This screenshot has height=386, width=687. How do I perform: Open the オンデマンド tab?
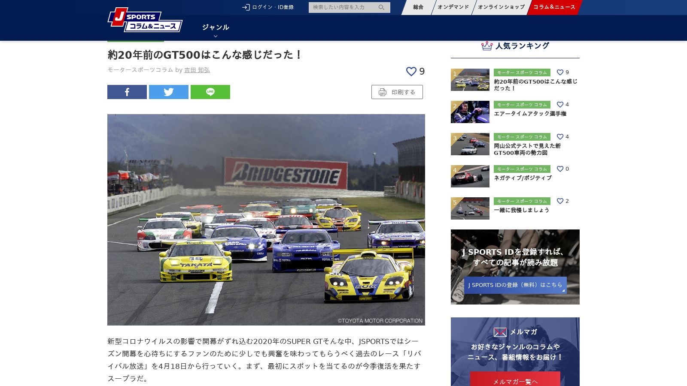(x=453, y=7)
